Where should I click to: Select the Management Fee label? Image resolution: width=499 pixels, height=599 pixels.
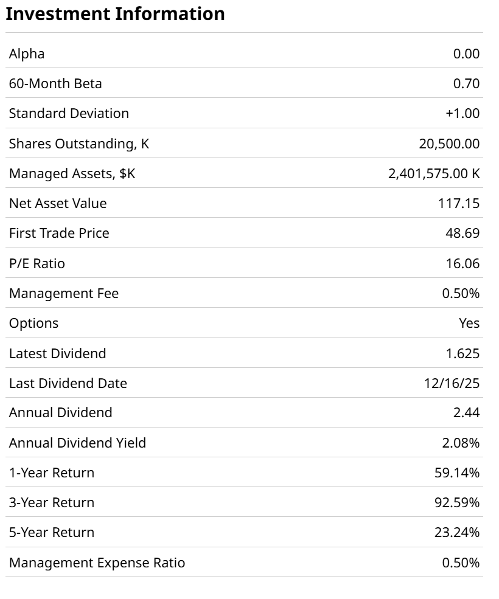click(64, 293)
